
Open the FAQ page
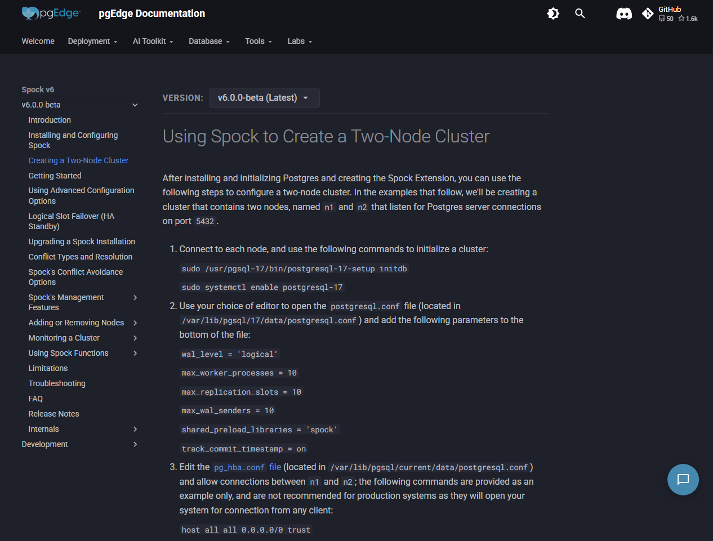click(x=35, y=399)
